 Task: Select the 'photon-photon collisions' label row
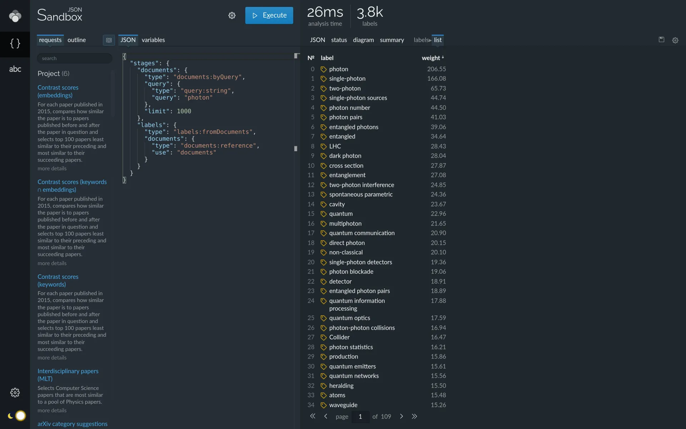tap(377, 328)
